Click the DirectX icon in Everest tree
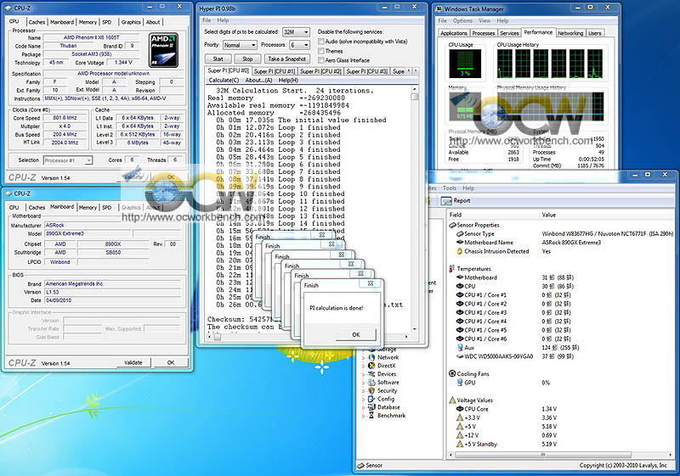The image size is (680, 476). click(x=371, y=366)
